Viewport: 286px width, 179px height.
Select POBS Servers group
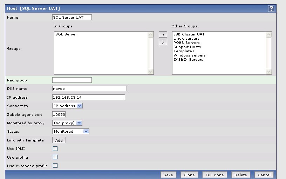(186, 43)
